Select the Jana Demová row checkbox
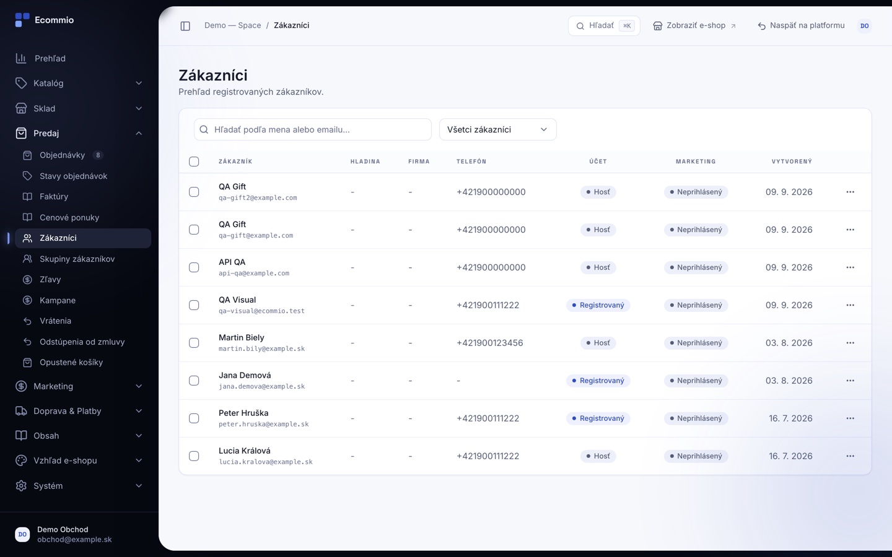 pos(194,381)
